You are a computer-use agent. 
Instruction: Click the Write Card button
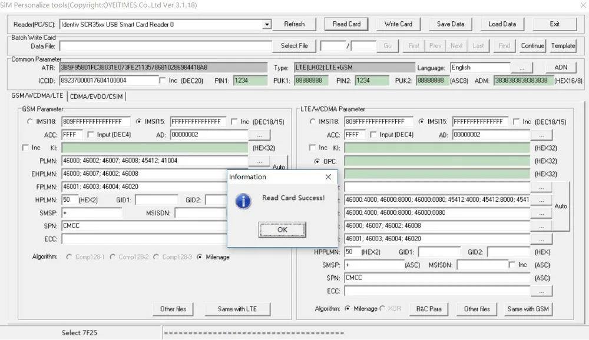[398, 24]
